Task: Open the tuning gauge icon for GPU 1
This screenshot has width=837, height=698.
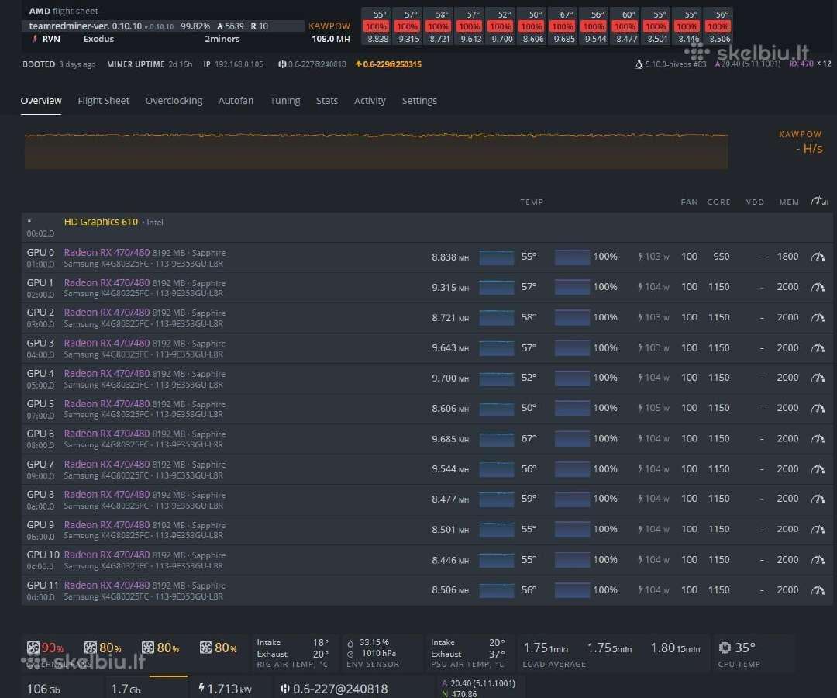Action: tap(818, 287)
